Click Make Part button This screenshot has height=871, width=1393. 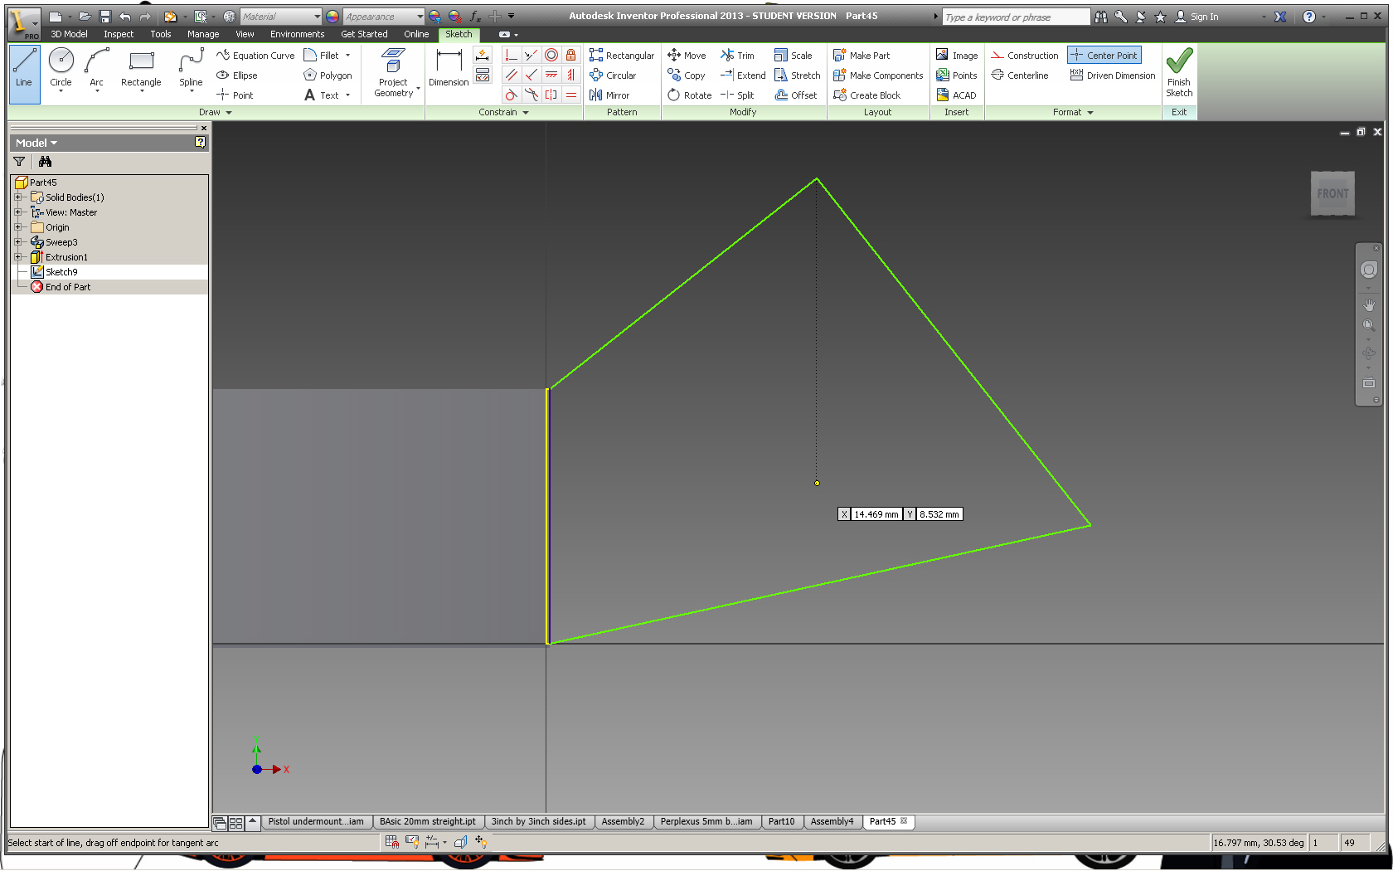tap(862, 56)
